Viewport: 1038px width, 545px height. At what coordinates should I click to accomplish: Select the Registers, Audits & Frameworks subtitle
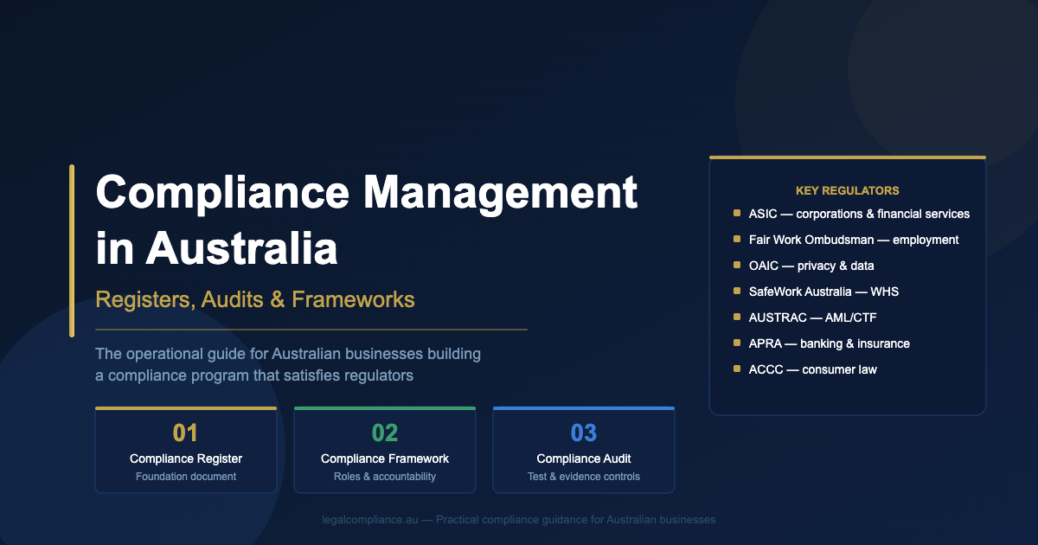[255, 299]
